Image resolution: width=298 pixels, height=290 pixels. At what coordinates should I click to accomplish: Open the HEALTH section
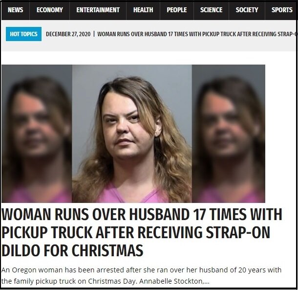coord(143,10)
